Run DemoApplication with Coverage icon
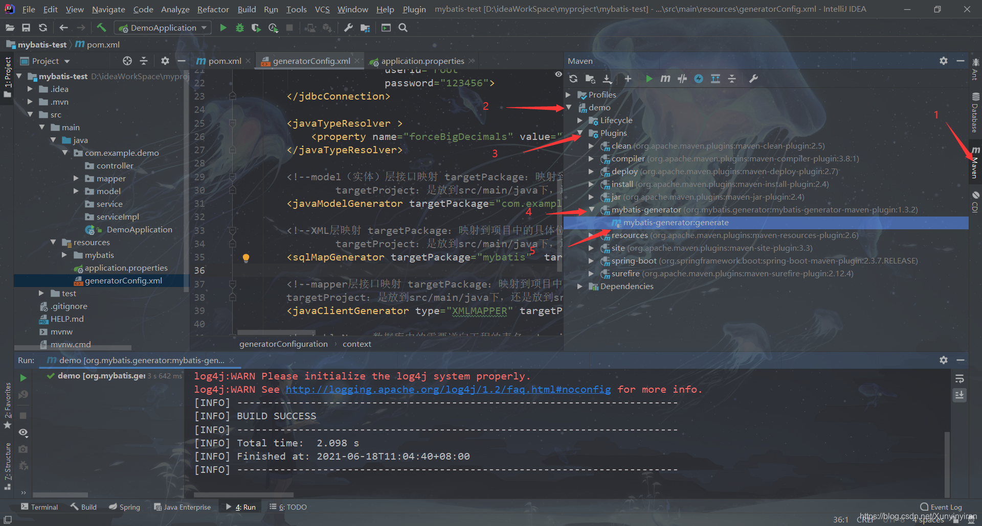Viewport: 982px width, 526px height. [x=256, y=28]
